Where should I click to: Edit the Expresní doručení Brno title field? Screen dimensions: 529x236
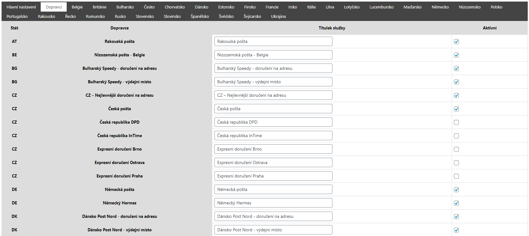point(273,149)
